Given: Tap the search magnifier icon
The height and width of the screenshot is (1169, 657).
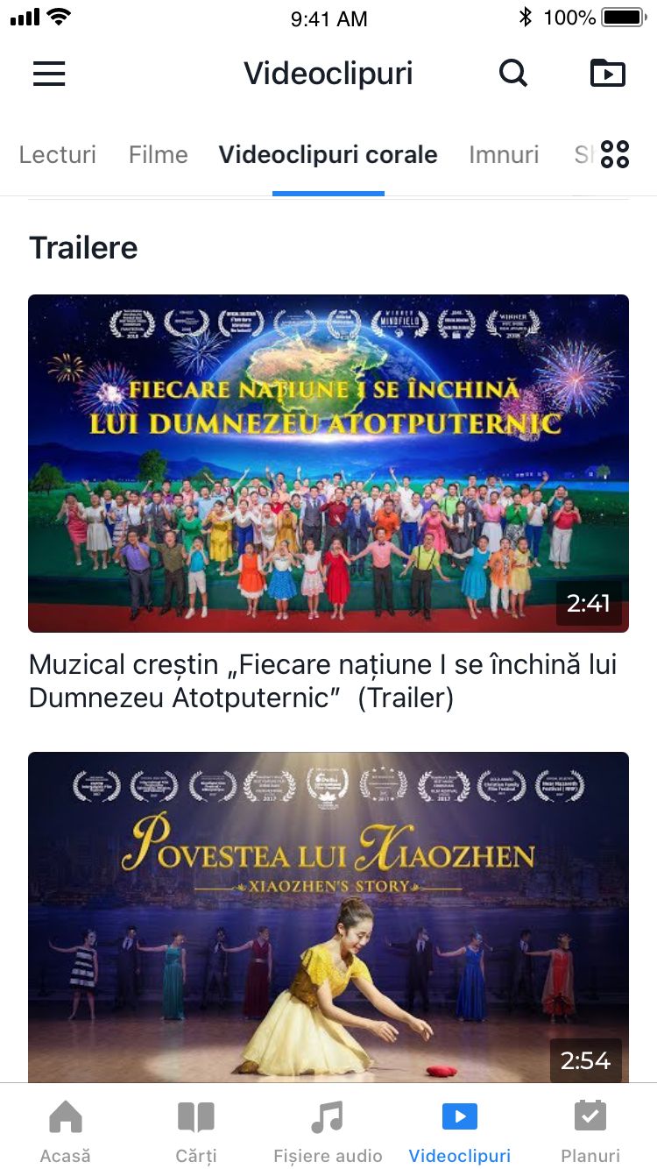Looking at the screenshot, I should pos(513,74).
